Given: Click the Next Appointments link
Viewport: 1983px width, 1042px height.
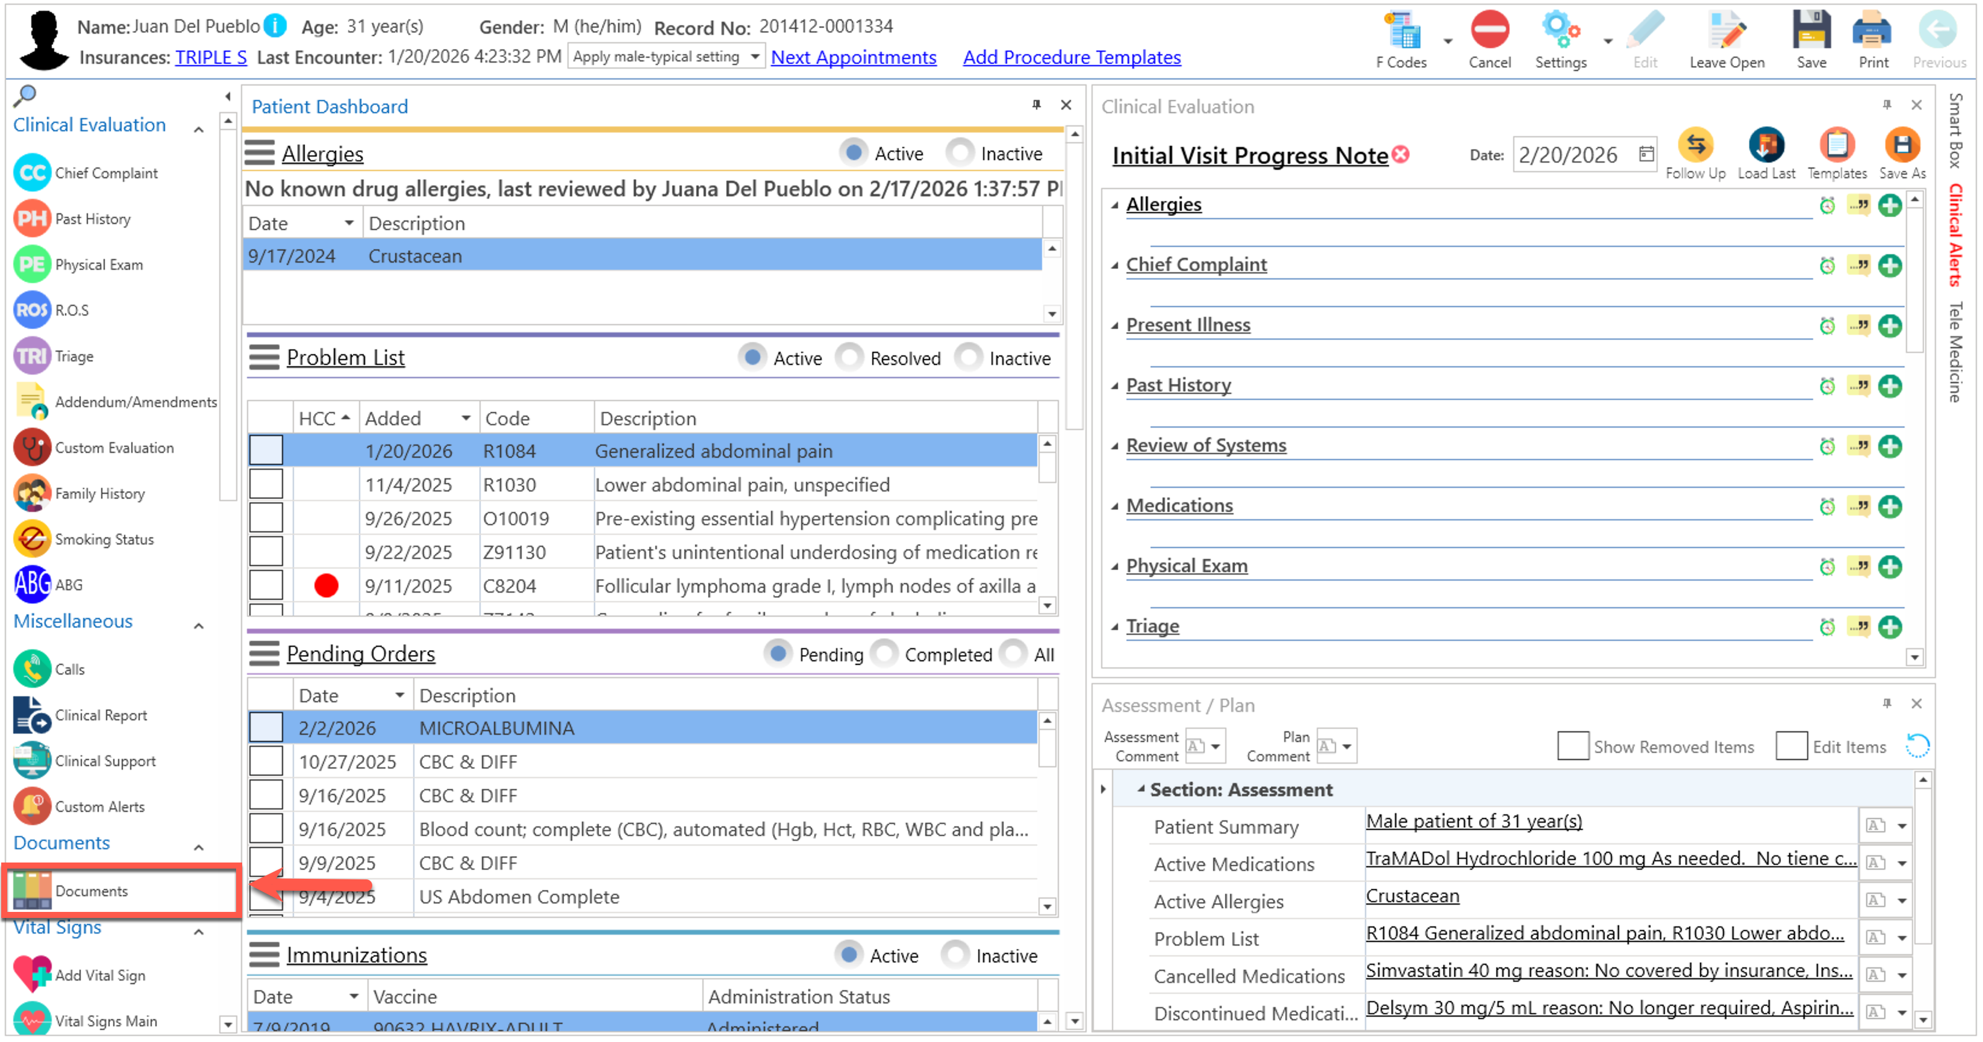Looking at the screenshot, I should pos(853,57).
